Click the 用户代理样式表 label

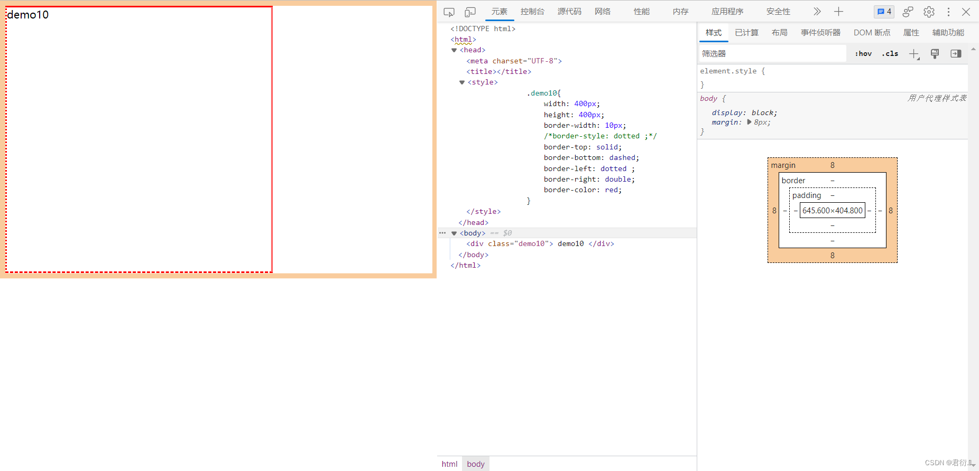click(x=937, y=98)
